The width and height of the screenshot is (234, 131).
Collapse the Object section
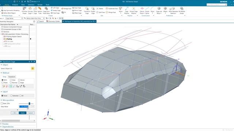(1, 65)
